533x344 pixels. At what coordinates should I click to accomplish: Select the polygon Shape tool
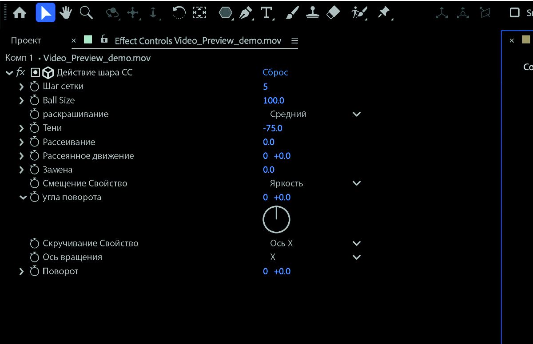[x=227, y=13]
